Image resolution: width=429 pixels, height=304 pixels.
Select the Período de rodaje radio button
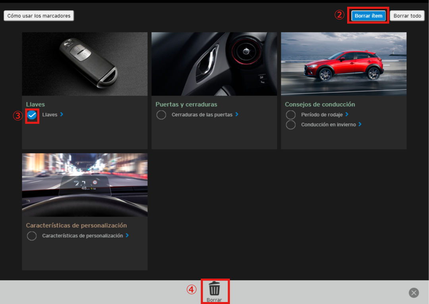[x=291, y=115]
